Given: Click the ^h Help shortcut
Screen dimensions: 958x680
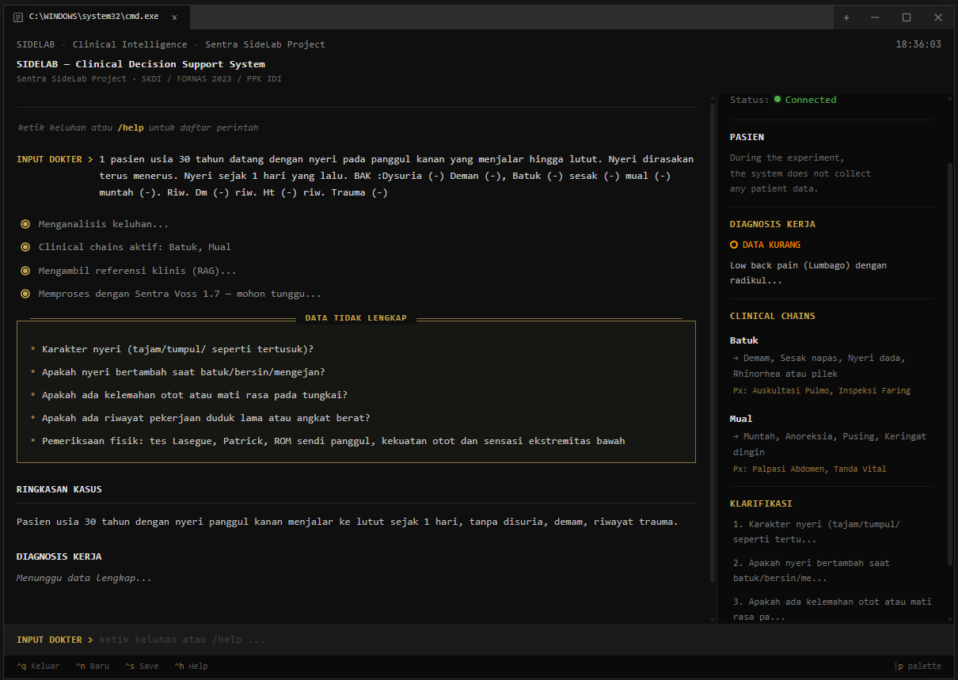Looking at the screenshot, I should 191,666.
